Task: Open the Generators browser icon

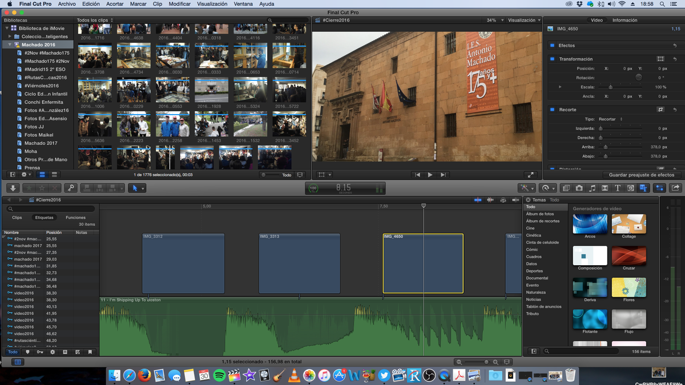Action: (x=631, y=188)
